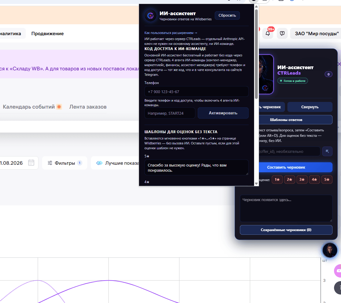Click the heading ШАБЛОНЫ ДЛЯ ОЦЕНОК БЕЗ ТЕКСТА

[x=181, y=132]
